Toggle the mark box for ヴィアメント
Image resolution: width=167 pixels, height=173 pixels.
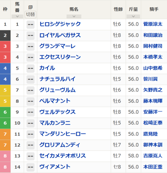pyautogui.click(x=30, y=167)
